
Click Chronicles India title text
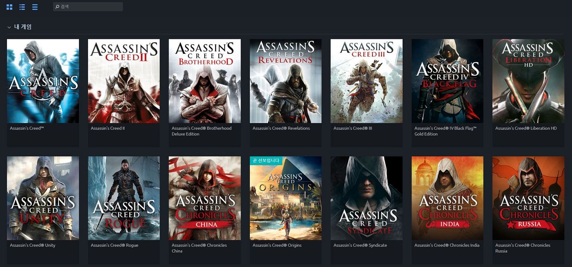click(x=447, y=245)
